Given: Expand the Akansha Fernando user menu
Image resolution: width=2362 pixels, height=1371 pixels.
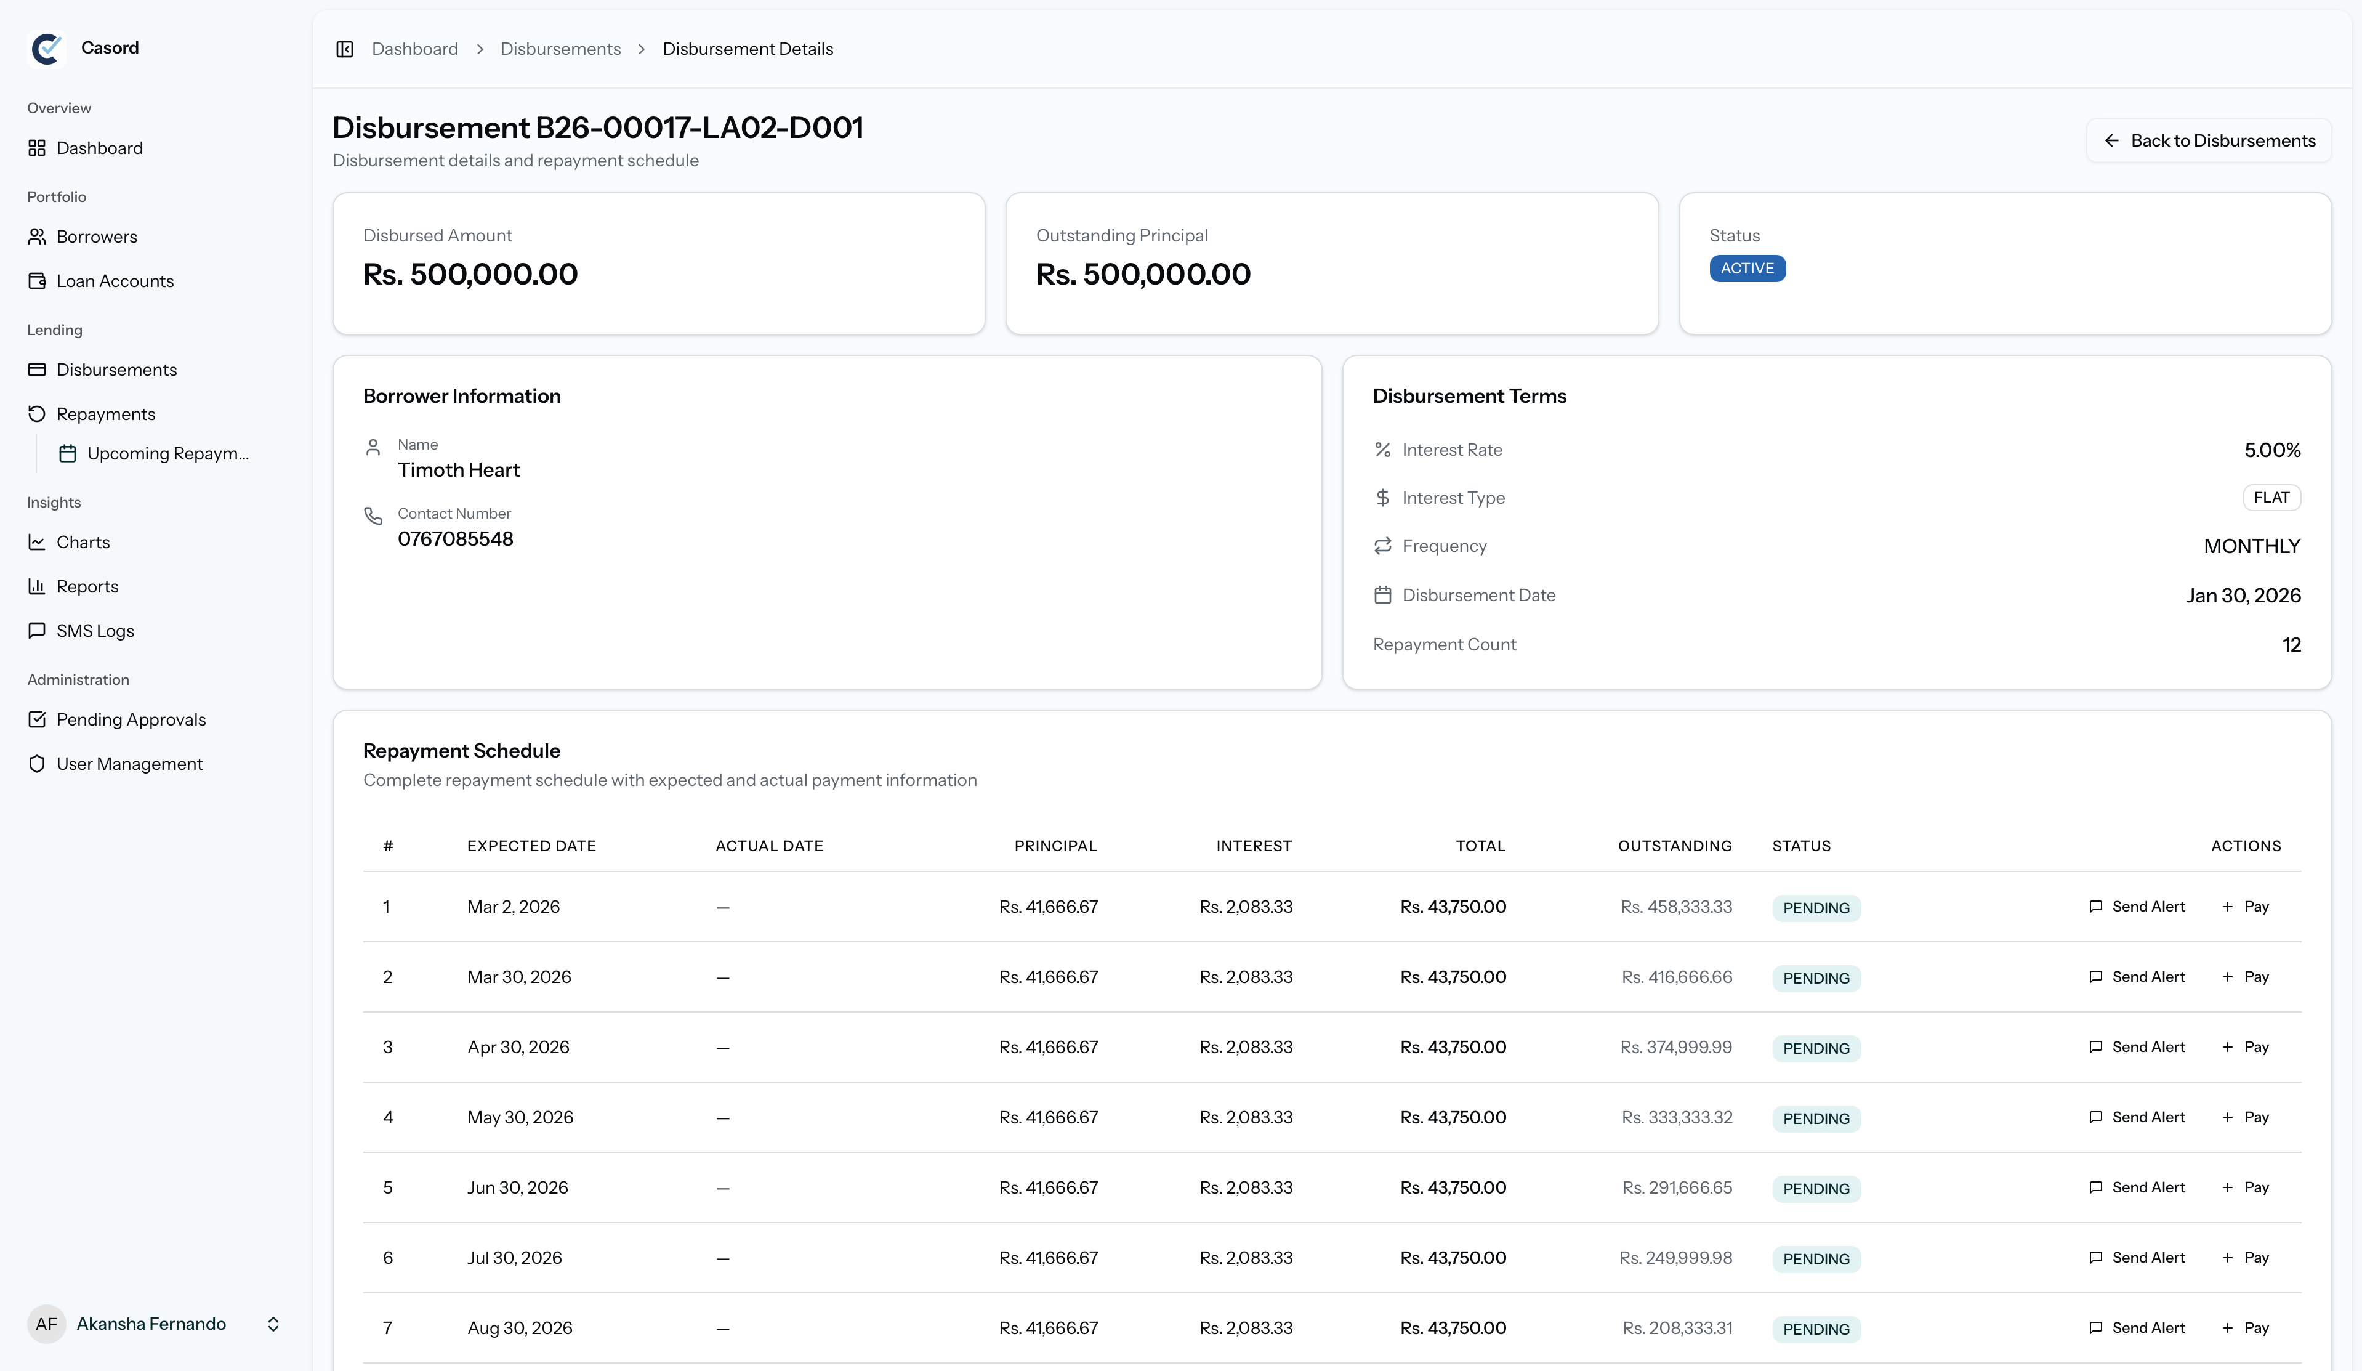Looking at the screenshot, I should 273,1323.
